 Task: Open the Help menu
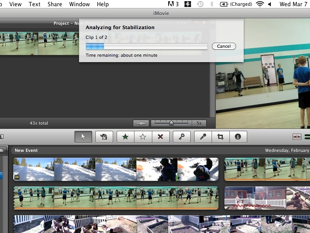tap(103, 4)
